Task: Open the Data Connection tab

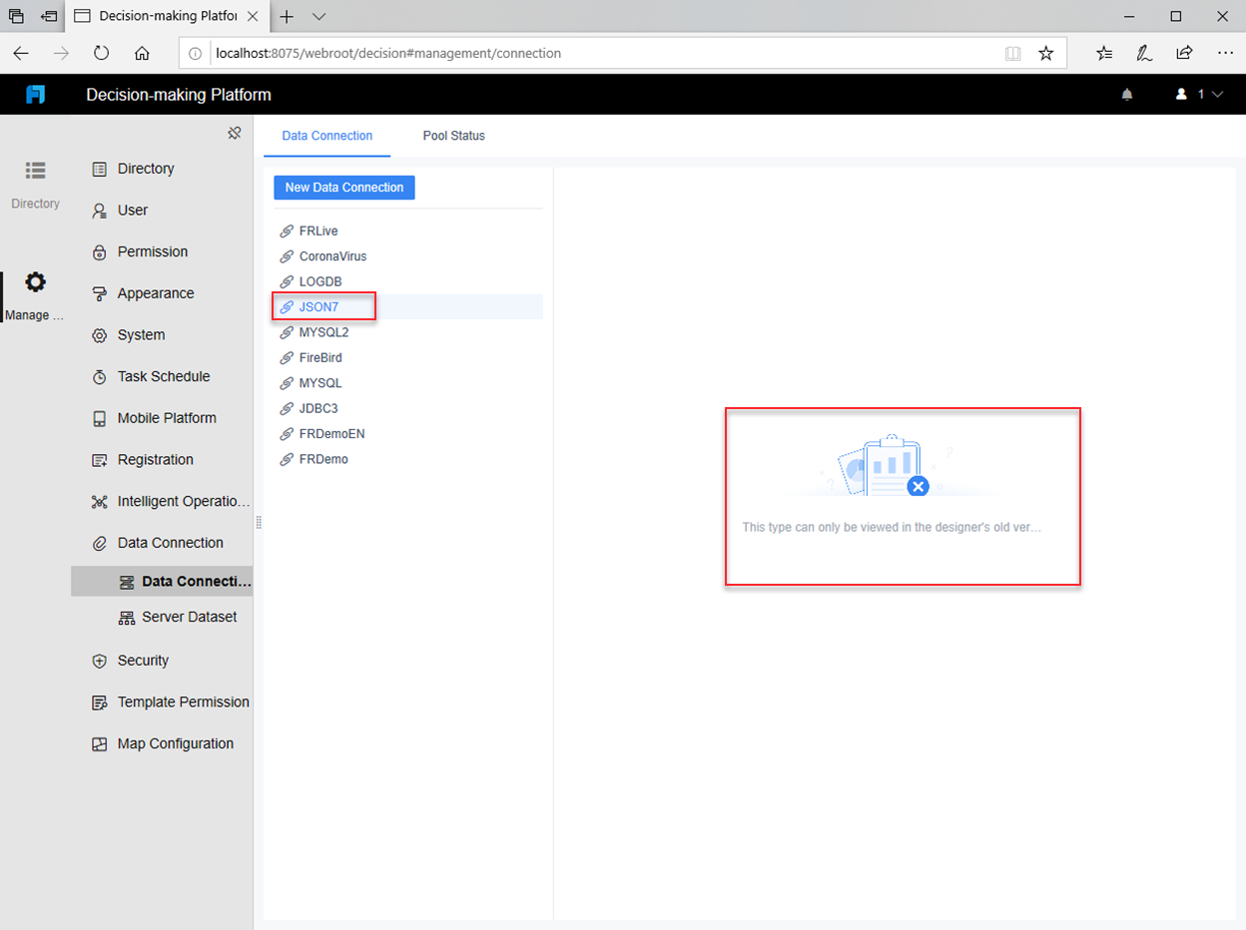Action: point(327,136)
